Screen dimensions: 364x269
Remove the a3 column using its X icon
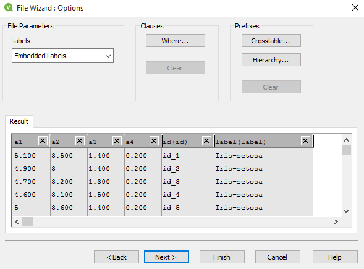(x=117, y=141)
